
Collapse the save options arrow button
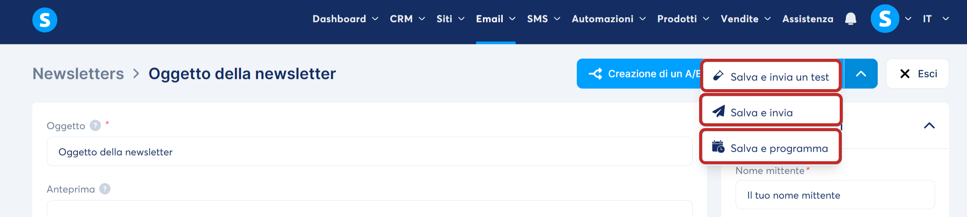click(861, 74)
